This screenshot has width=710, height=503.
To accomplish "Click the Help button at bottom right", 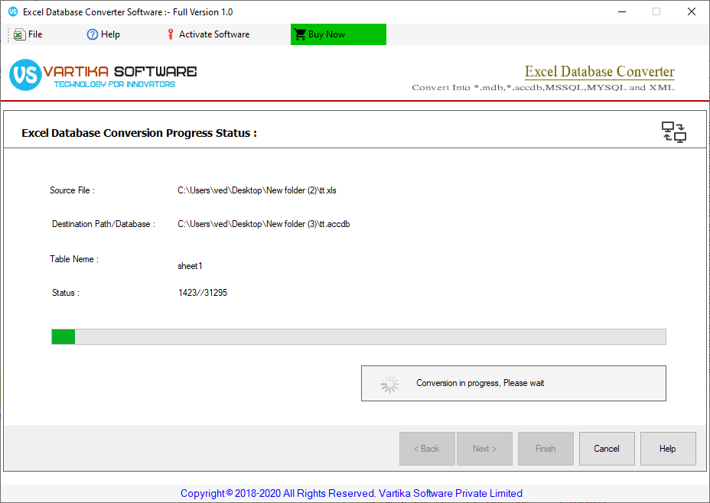I will tap(668, 449).
